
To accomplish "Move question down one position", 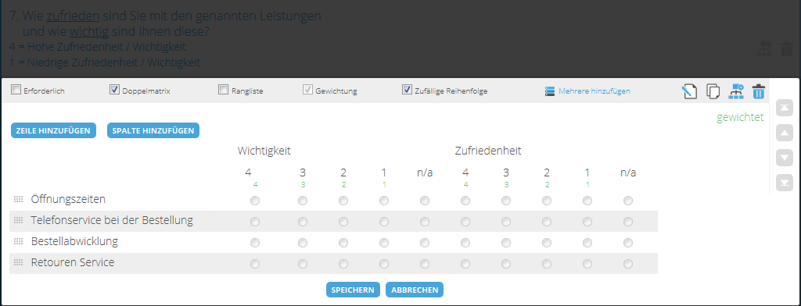I will 784,158.
